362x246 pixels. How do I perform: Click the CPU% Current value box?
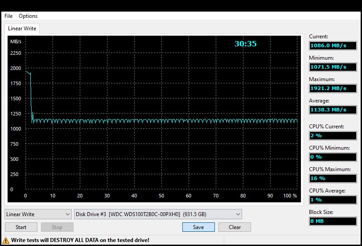333,135
